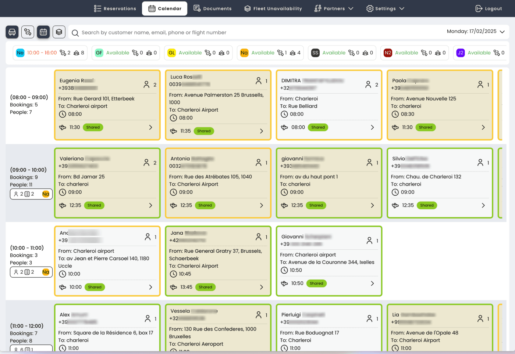Expand Jana booking with chevron arrow
This screenshot has width=515, height=354.
(262, 287)
